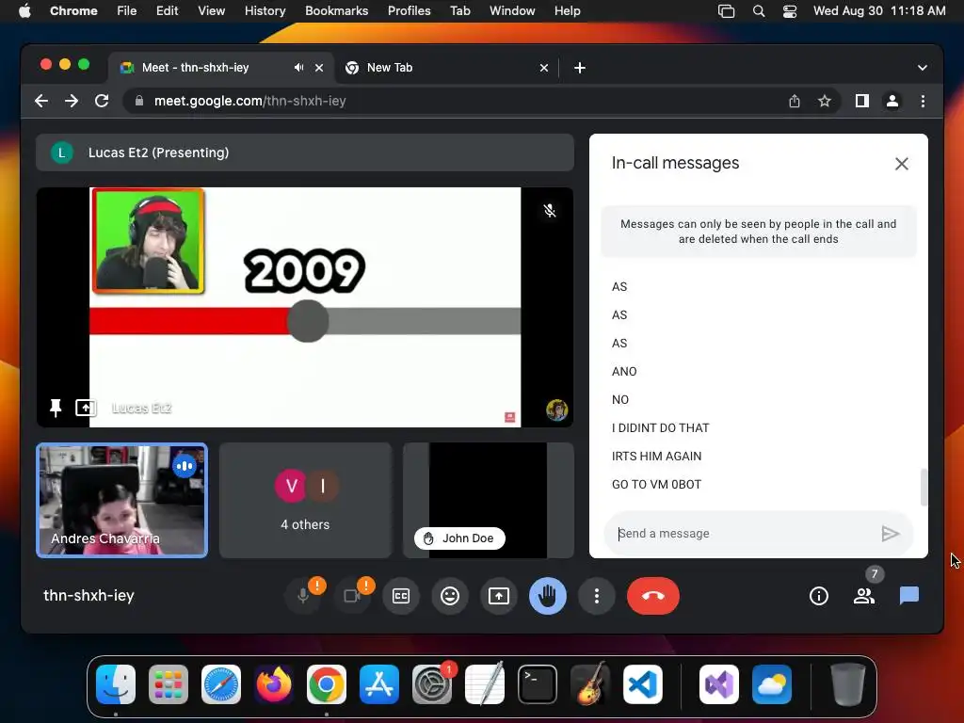Viewport: 964px width, 723px height.
Task: Open Visual Studio Code from the Dock
Action: coord(642,684)
